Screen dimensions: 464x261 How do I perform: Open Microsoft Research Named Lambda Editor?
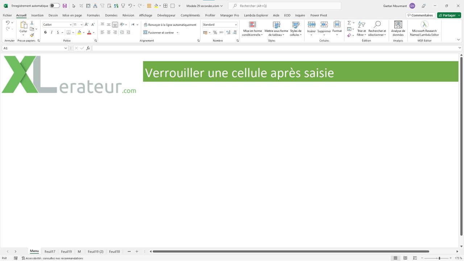click(x=424, y=29)
